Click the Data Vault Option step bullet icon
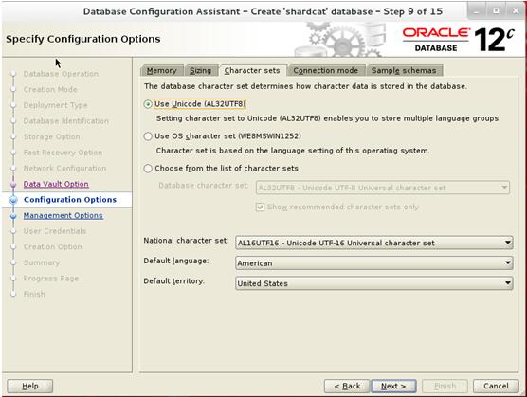 [x=13, y=184]
